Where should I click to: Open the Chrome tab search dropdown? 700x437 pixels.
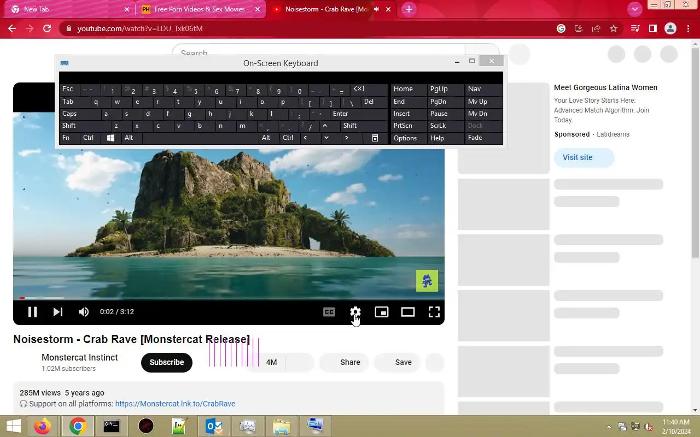click(x=634, y=9)
